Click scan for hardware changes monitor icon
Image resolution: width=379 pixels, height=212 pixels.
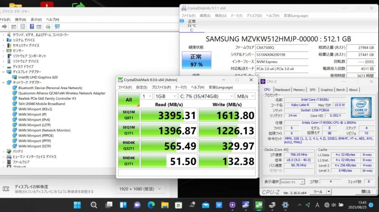click(57, 26)
